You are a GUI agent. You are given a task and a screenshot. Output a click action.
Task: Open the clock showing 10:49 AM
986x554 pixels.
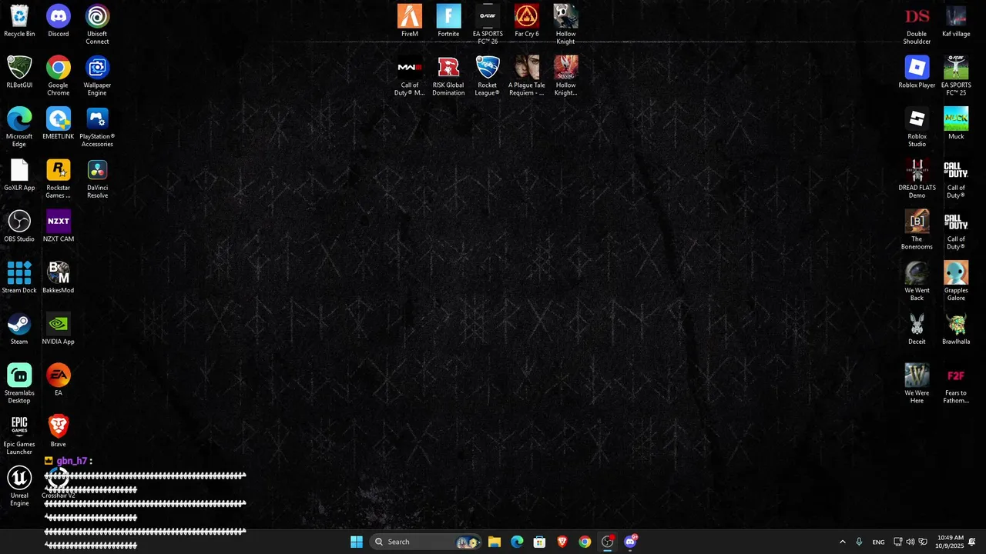point(951,542)
